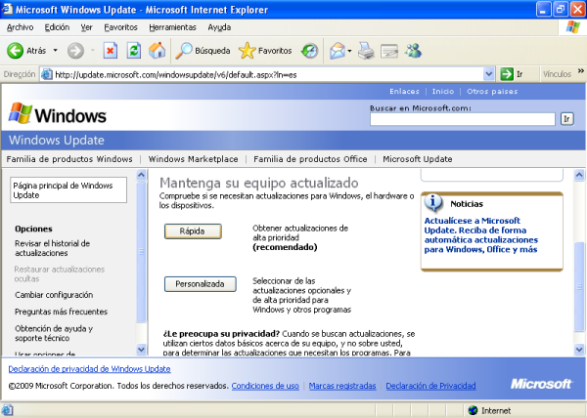Open the Favoritos star icon
This screenshot has width=587, height=418.
coord(248,50)
